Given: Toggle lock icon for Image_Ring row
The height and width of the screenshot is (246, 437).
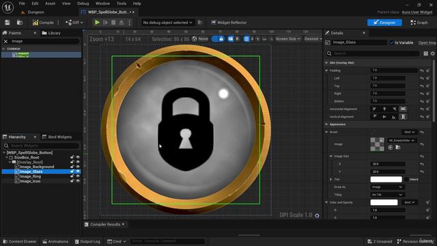Looking at the screenshot, I should pyautogui.click(x=72, y=176).
